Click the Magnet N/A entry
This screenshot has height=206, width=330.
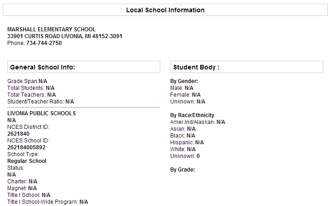pyautogui.click(x=22, y=188)
